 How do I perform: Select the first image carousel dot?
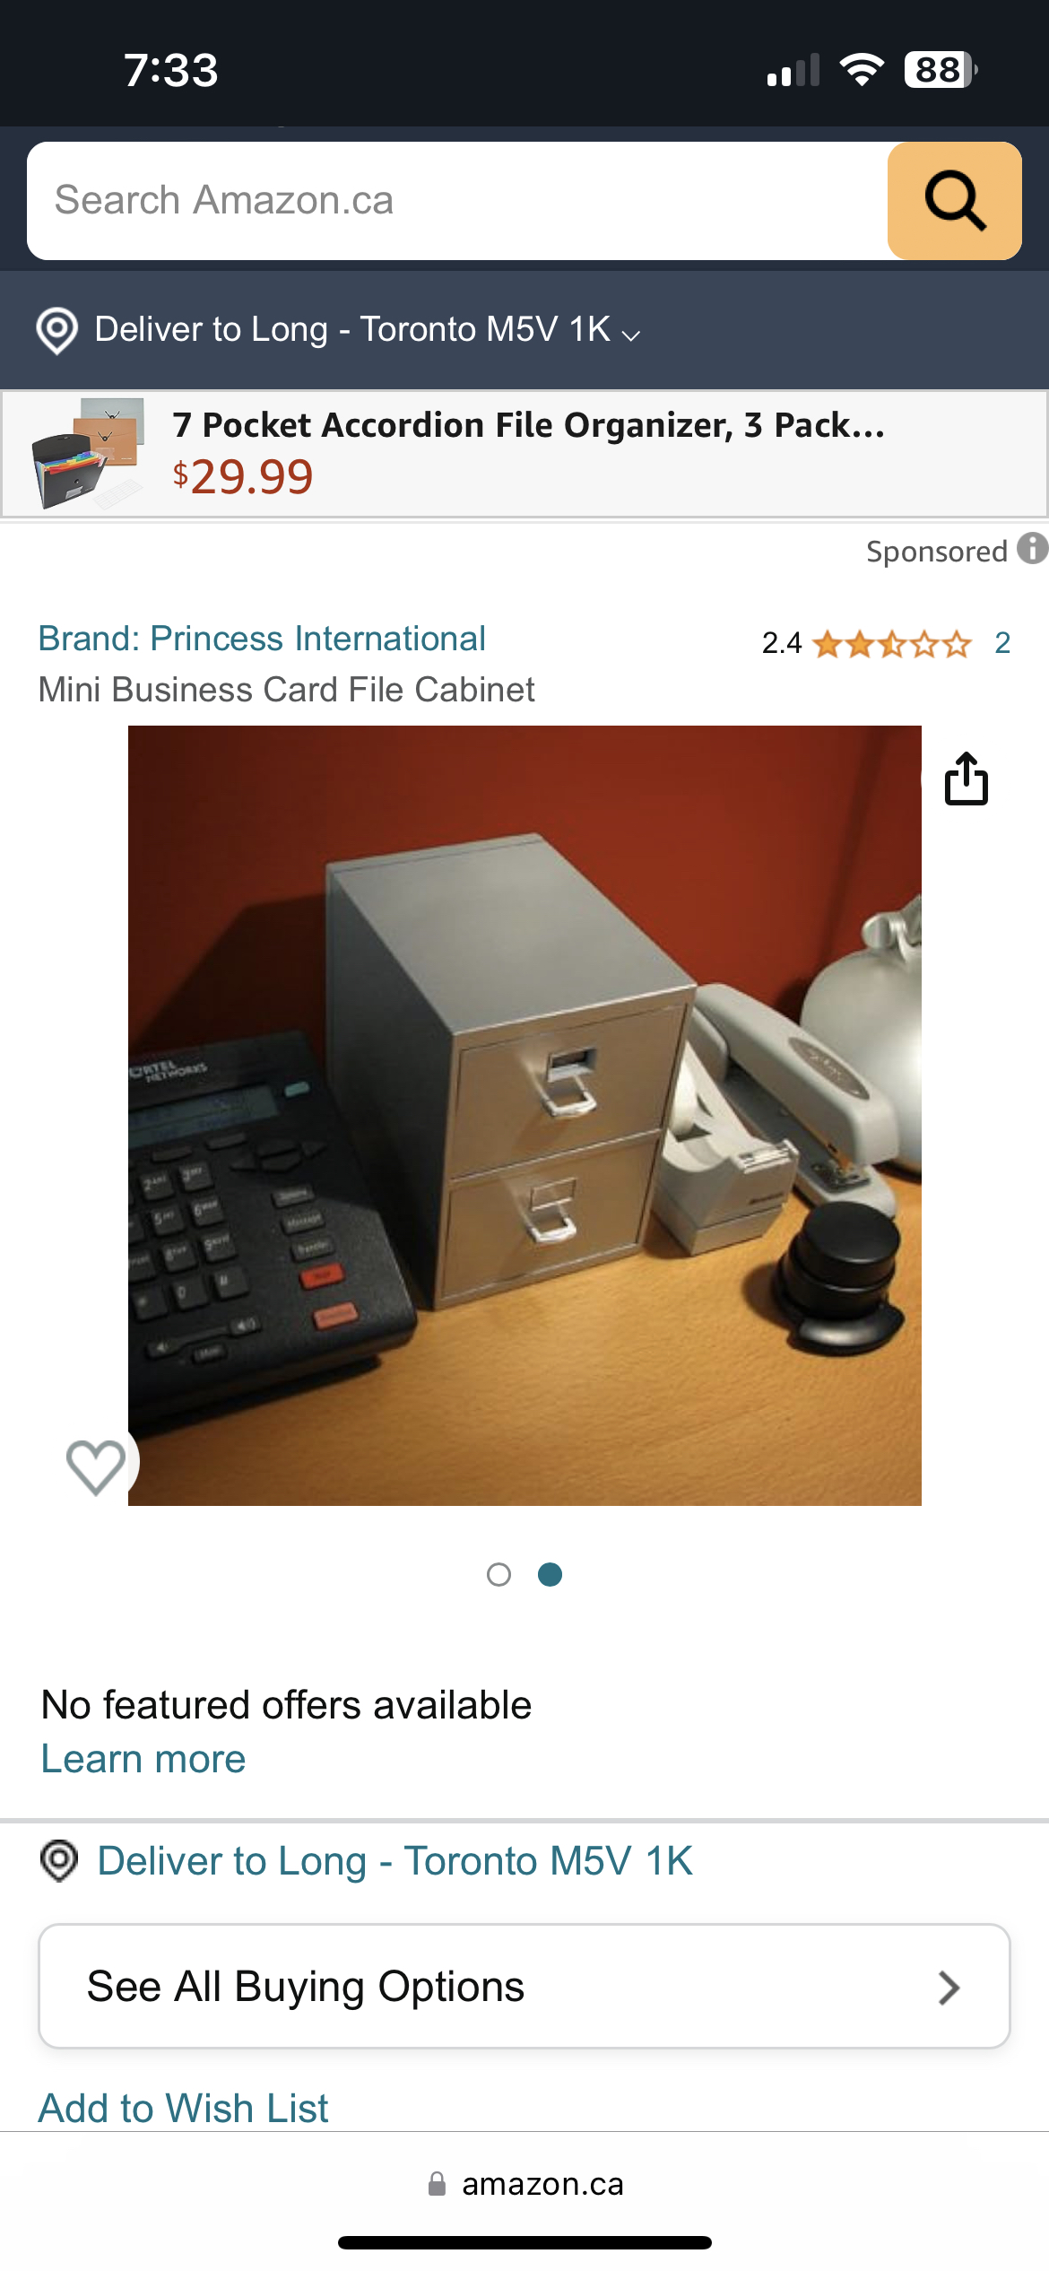[x=498, y=1574]
